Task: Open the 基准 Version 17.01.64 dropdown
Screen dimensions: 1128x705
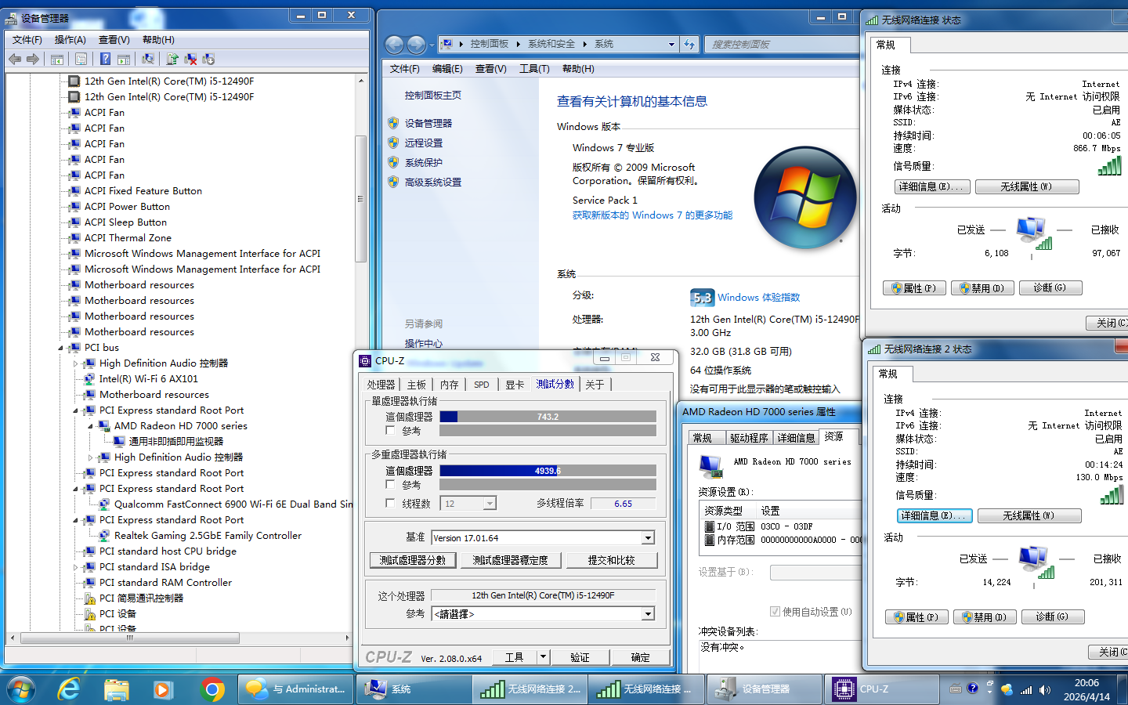Action: 648,538
